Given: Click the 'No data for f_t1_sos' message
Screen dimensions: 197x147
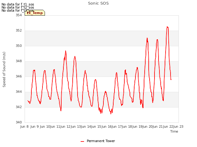Looking at the screenshot, I should point(18,4).
